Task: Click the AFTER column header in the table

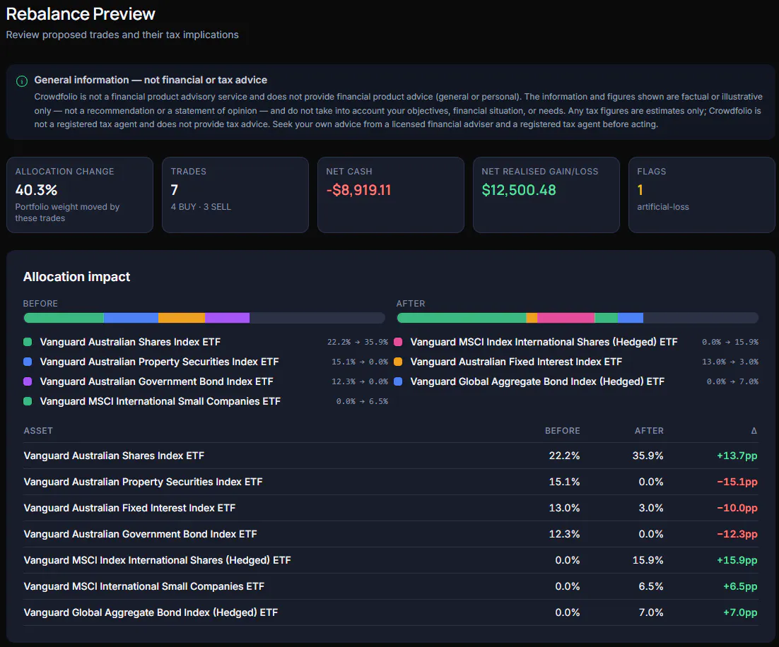Action: click(x=649, y=430)
